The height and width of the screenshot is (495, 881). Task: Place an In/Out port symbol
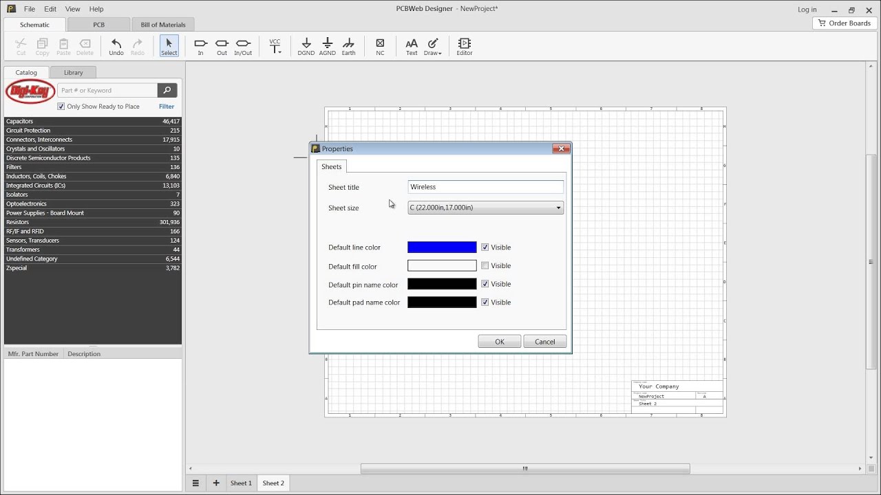243,46
